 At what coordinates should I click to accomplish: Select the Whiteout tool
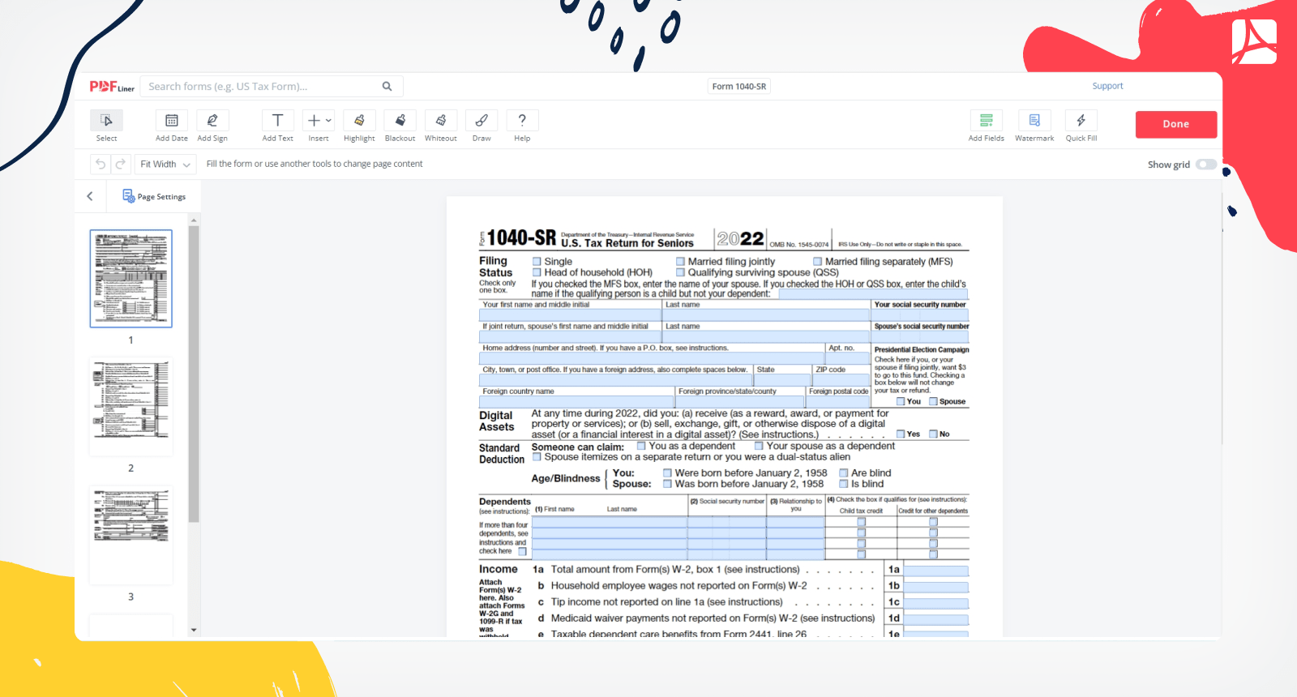(441, 120)
